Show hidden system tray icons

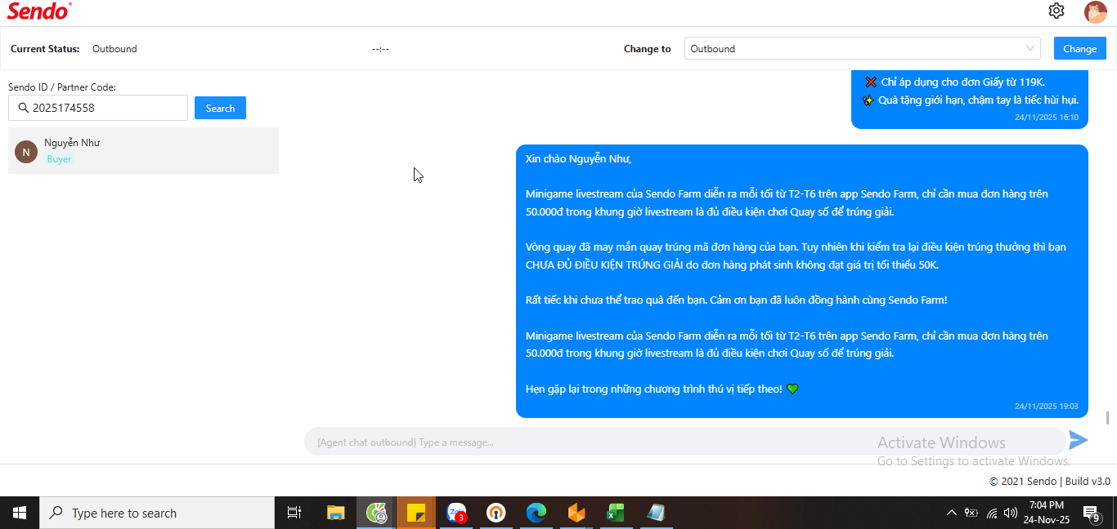[951, 513]
